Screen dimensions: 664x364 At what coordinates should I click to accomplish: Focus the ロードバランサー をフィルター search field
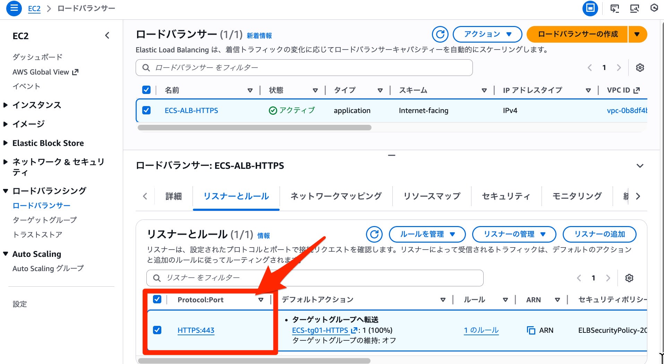(x=304, y=68)
